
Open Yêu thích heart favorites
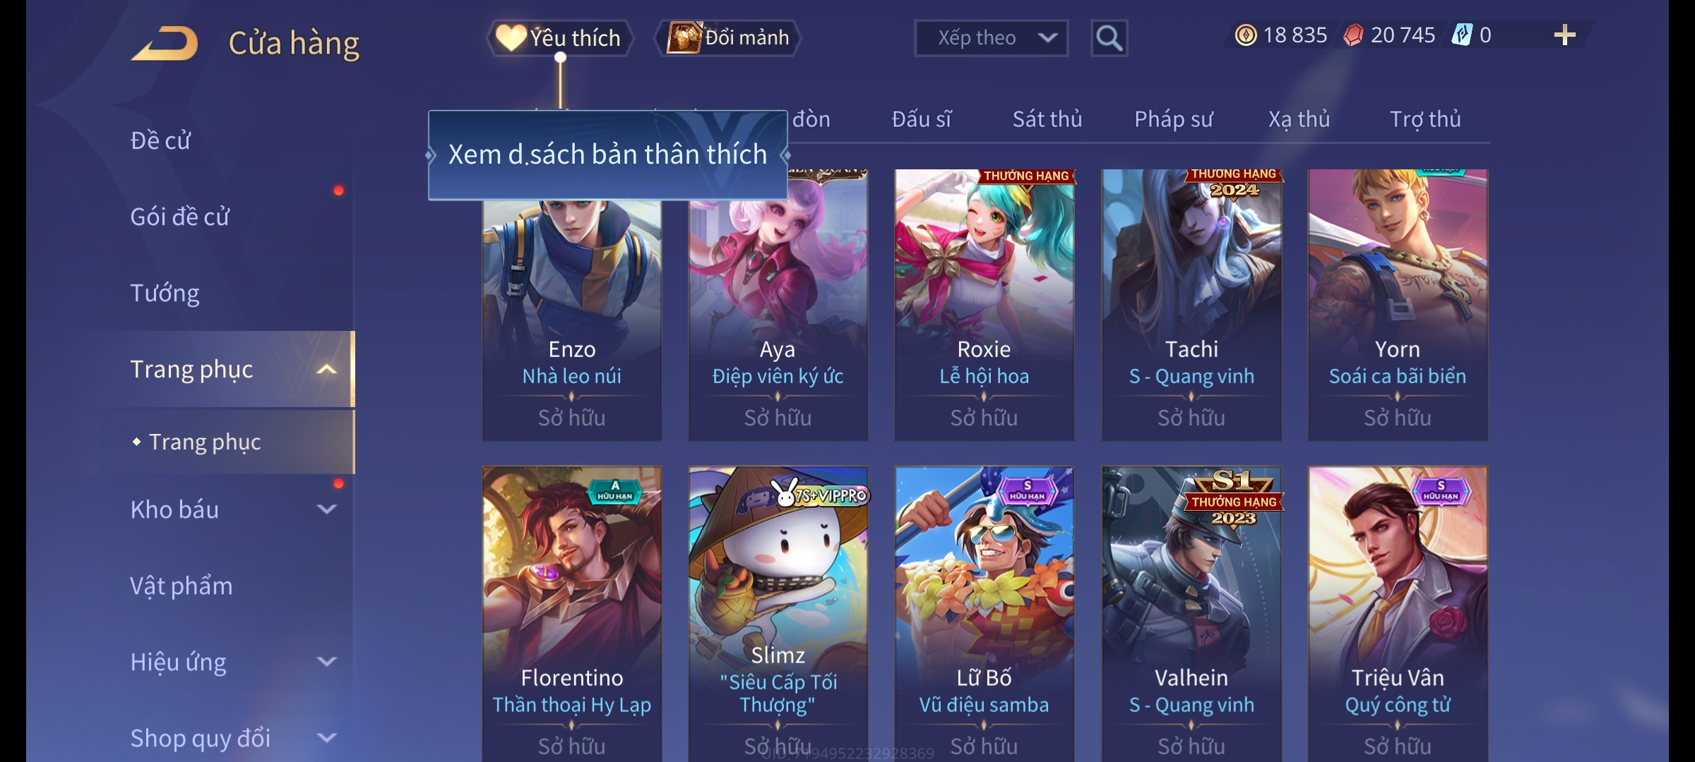point(559,37)
